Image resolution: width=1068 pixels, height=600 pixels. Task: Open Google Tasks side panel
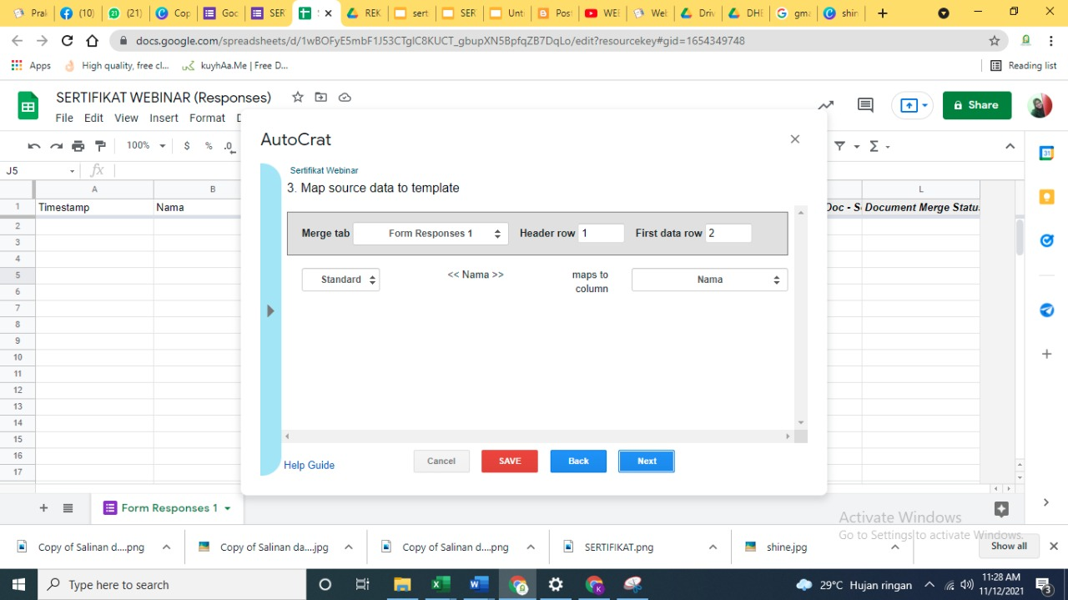click(1046, 240)
